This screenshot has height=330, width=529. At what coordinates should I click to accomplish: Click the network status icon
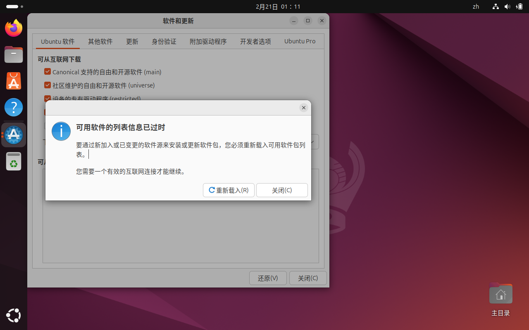(x=496, y=7)
